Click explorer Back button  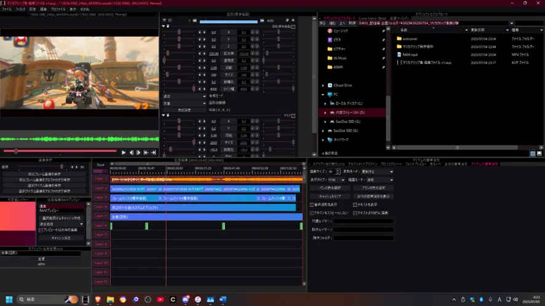322,23
